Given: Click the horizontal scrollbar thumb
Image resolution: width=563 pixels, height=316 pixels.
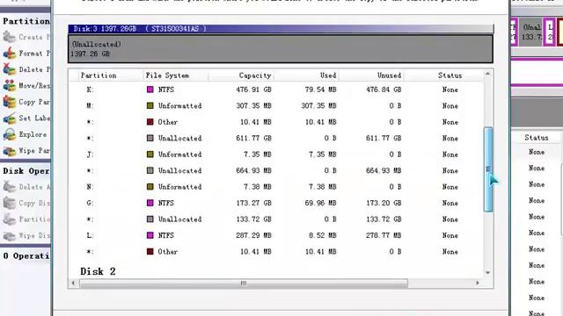Looking at the screenshot, I should 244,284.
